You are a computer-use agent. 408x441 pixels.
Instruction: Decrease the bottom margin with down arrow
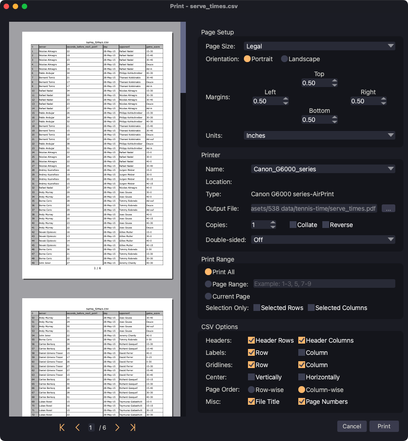[x=335, y=122]
